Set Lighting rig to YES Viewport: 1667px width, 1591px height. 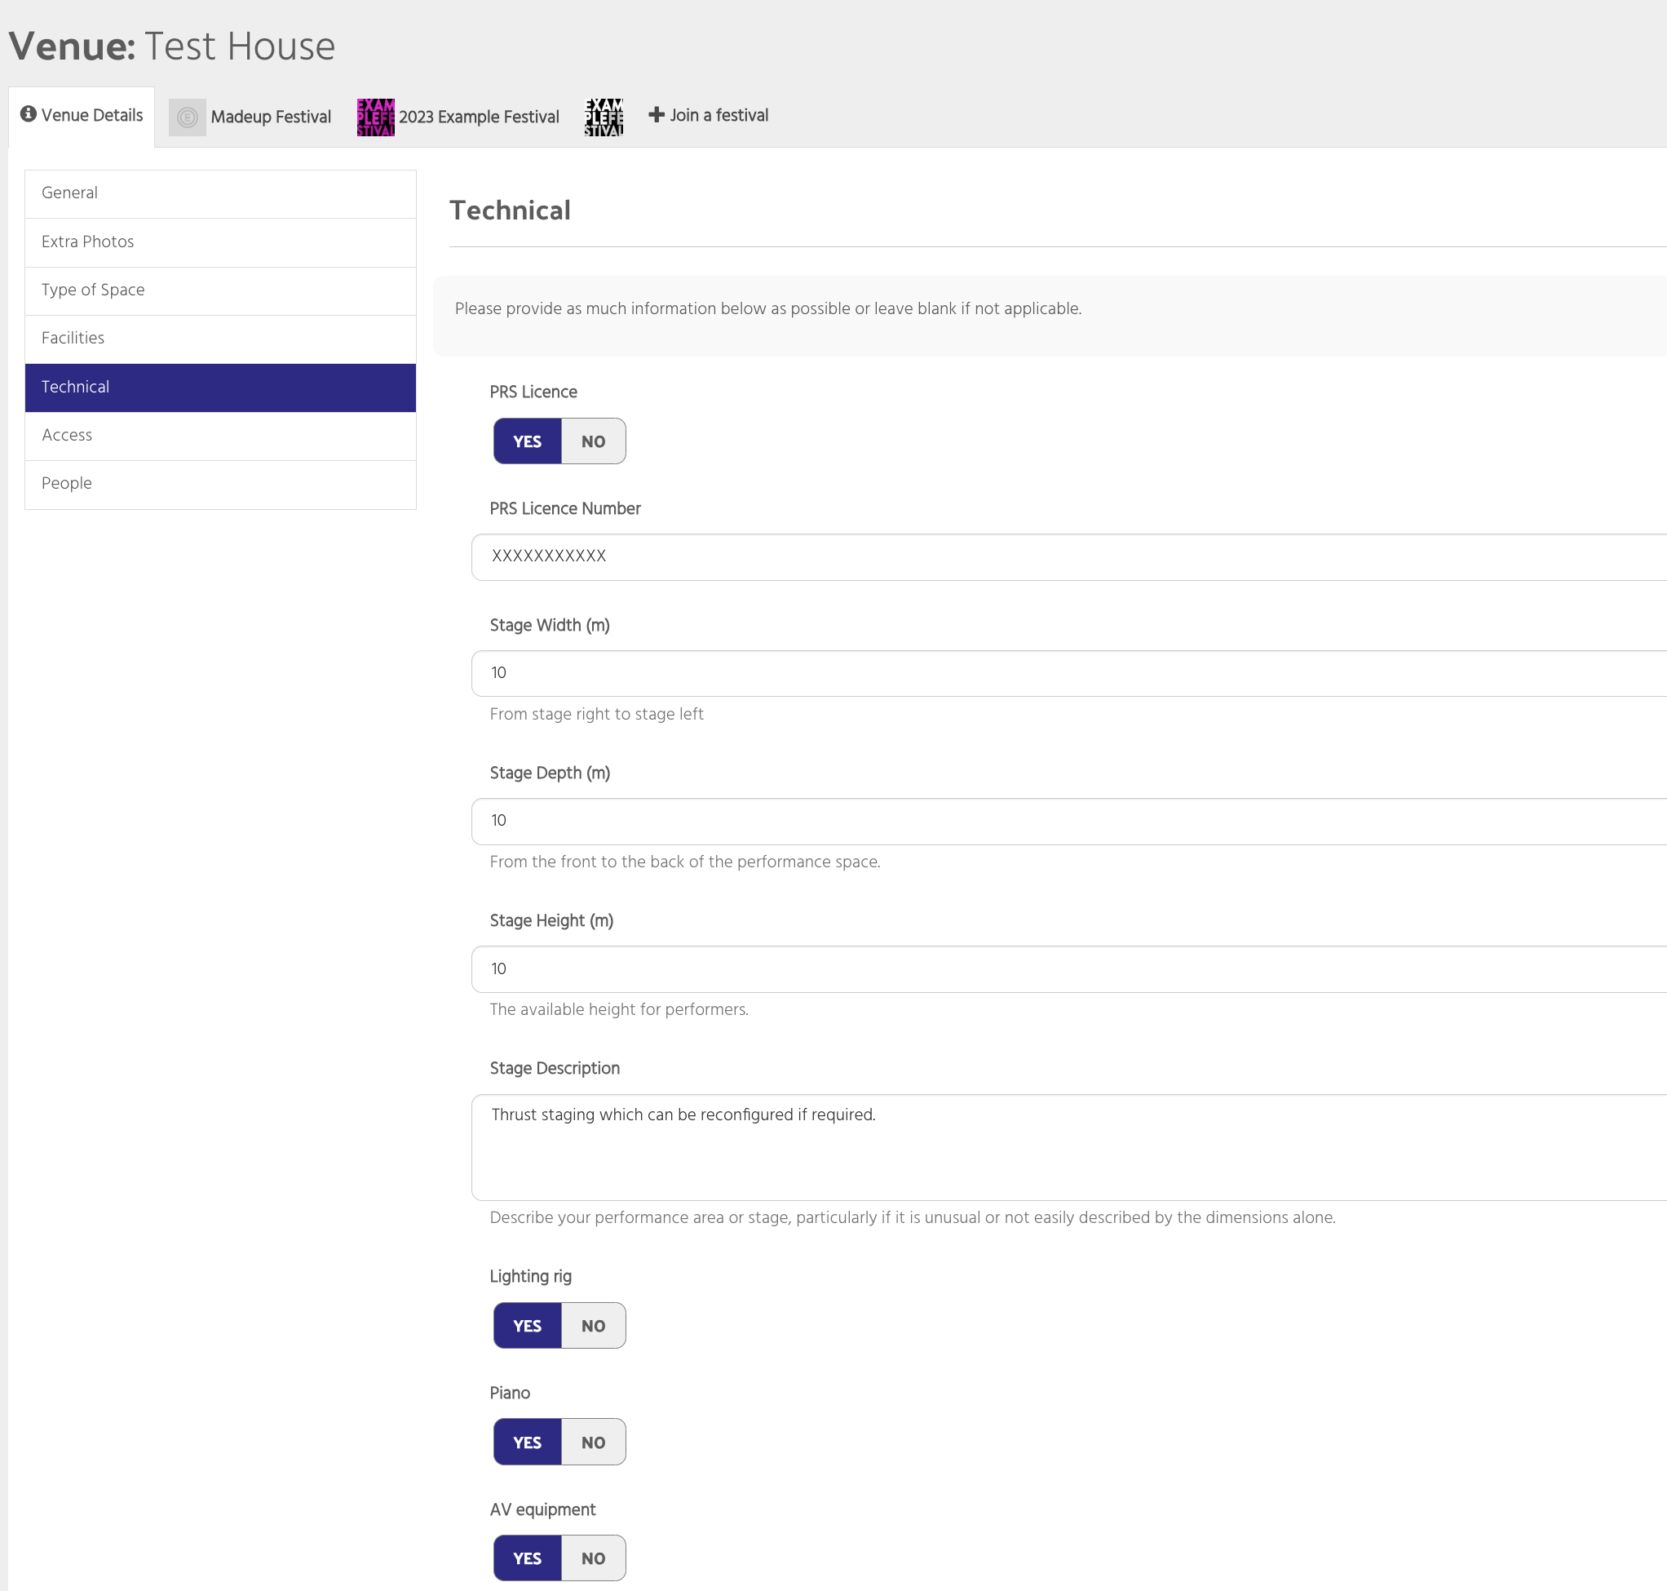(528, 1326)
